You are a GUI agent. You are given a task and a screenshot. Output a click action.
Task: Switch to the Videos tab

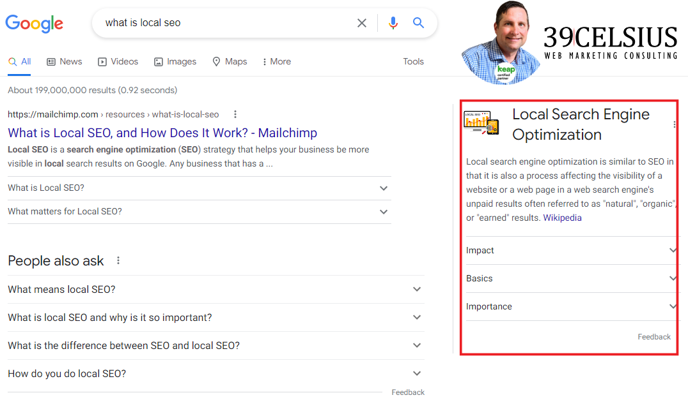(118, 62)
